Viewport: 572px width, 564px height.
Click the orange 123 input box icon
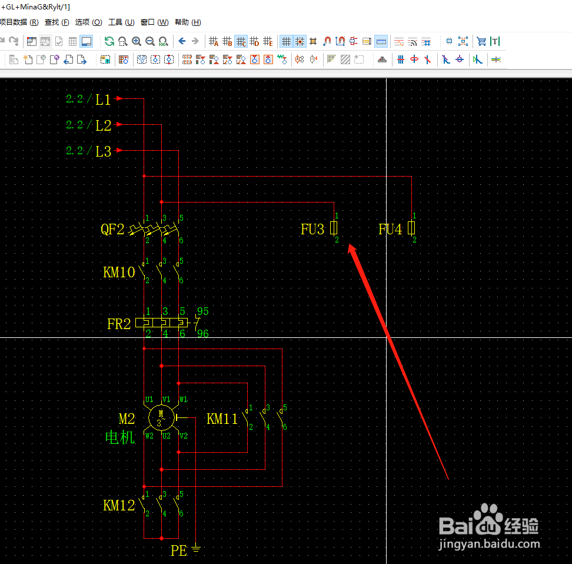coord(367,41)
